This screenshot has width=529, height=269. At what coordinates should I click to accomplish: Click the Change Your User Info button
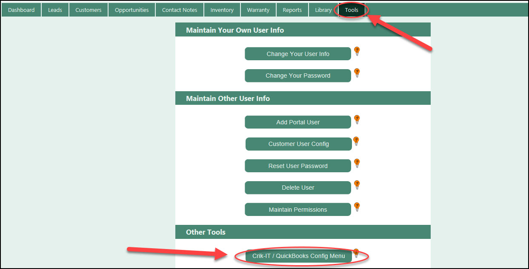point(298,54)
